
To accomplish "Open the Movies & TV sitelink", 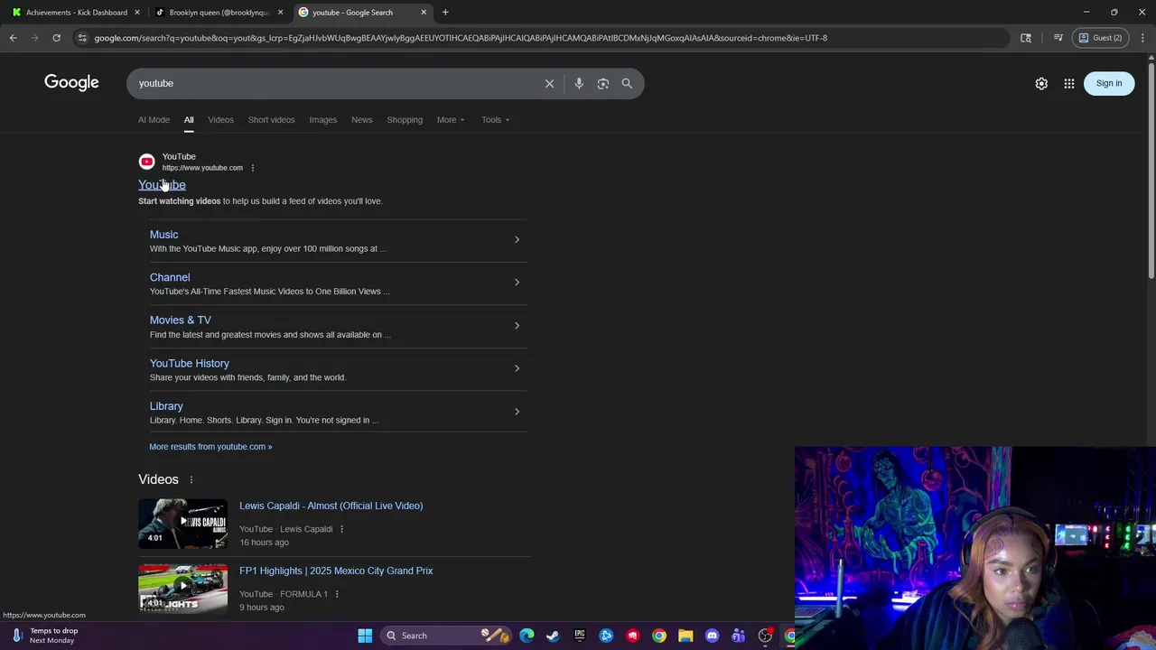I will [181, 320].
